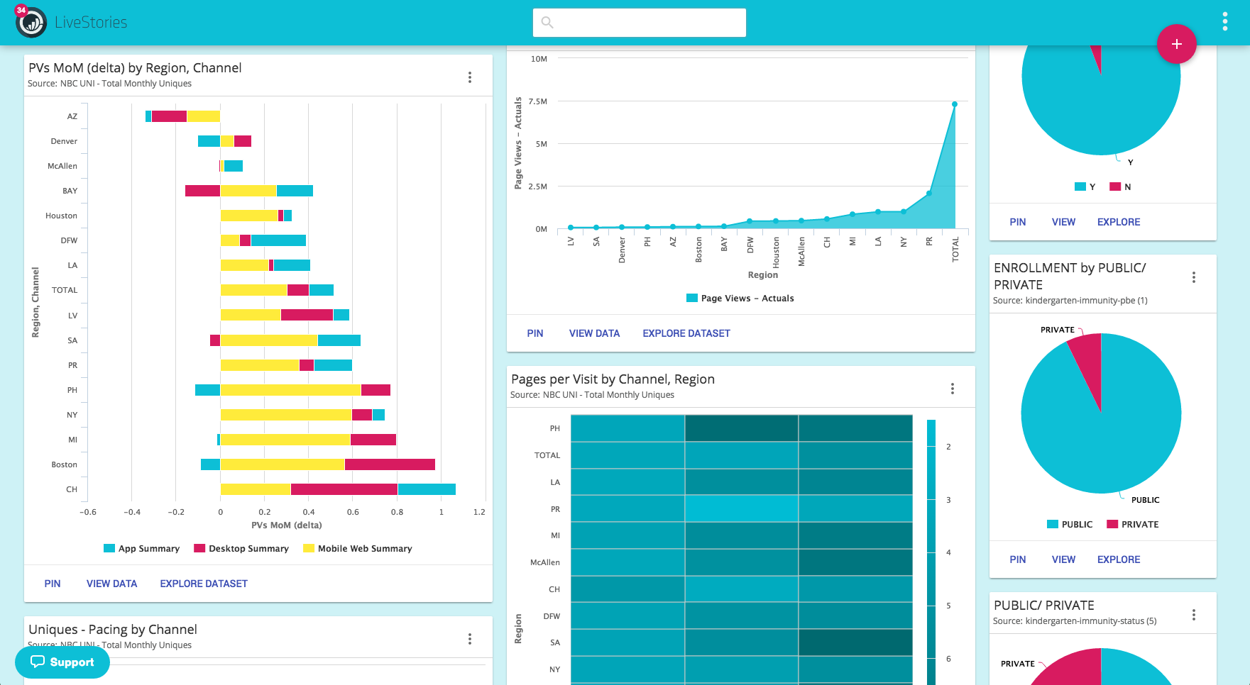
Task: Pin the PVs MoM chart
Action: (x=53, y=584)
